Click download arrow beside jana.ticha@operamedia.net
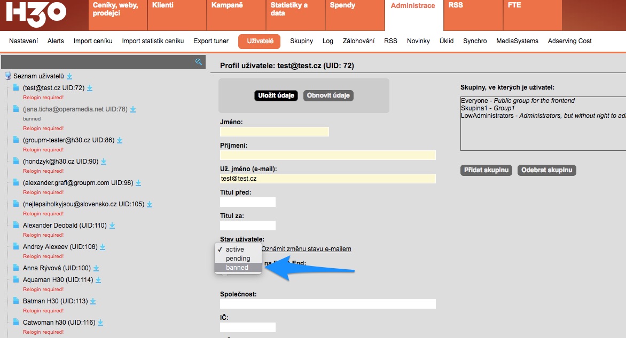626x338 pixels. click(133, 109)
